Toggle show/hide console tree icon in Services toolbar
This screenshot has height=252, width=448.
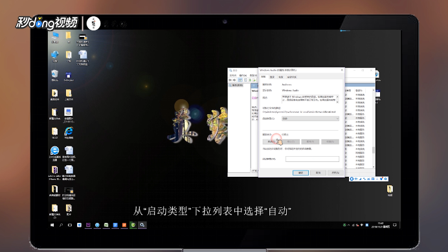pos(240,80)
